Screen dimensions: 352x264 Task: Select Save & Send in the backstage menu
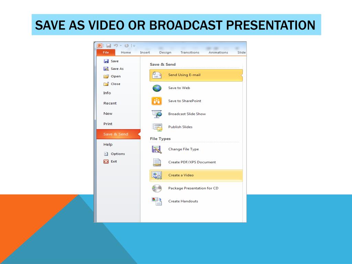click(119, 134)
